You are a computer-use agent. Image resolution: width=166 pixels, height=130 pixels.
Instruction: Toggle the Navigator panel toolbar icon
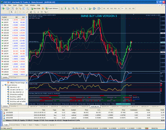20,9
